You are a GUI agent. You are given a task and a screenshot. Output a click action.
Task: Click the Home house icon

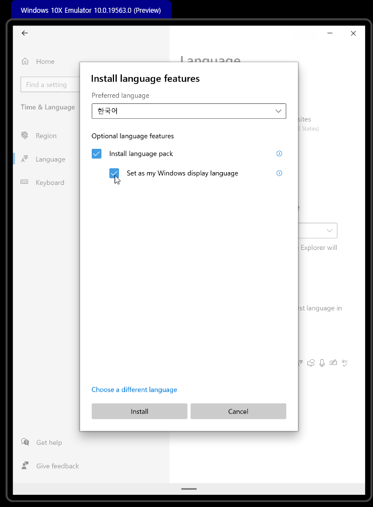(x=25, y=61)
